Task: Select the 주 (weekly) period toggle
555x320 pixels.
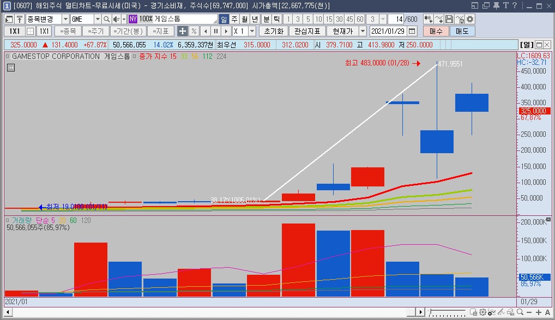Action: pos(234,19)
